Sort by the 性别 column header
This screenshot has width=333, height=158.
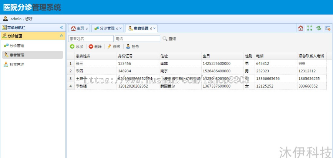pos(249,56)
